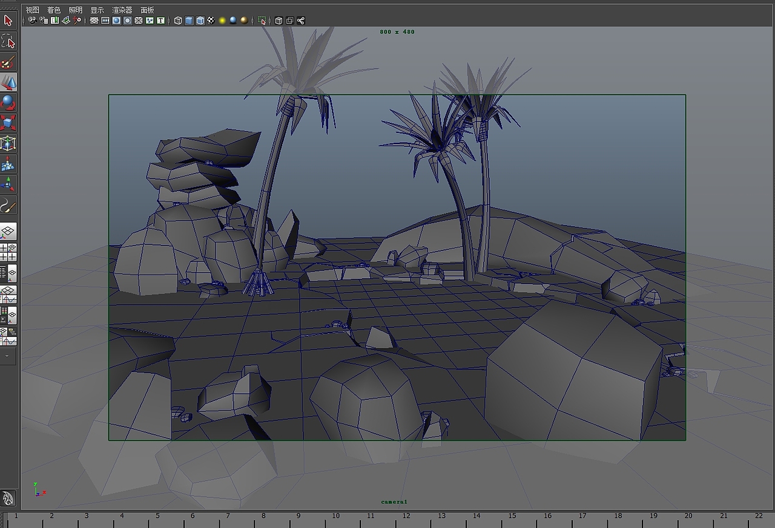
Task: Open the 显示 (Show) menu
Action: coord(97,10)
